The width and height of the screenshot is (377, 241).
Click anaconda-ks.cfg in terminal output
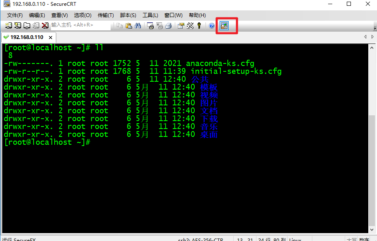click(x=220, y=63)
